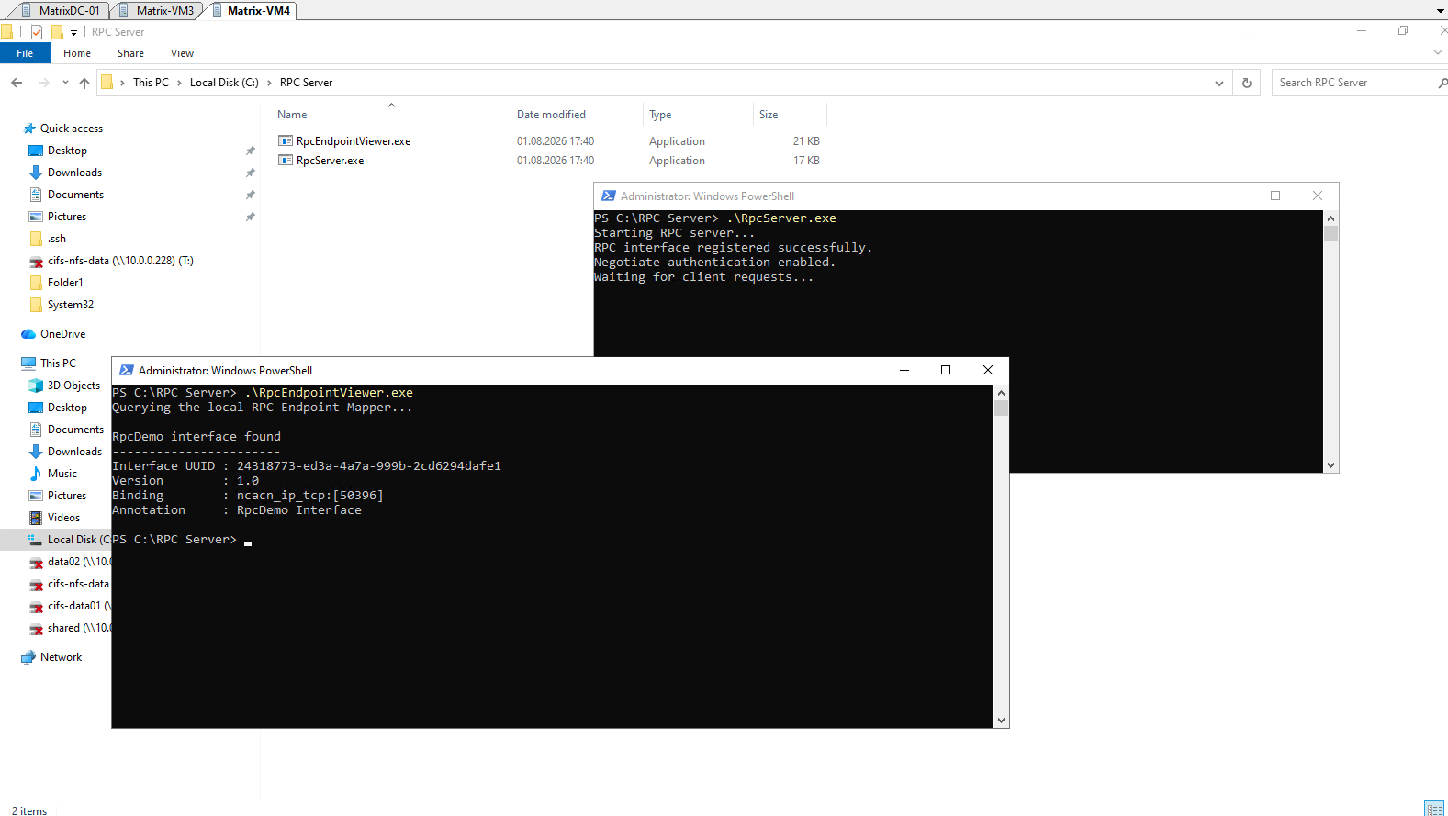
Task: Click the Forward navigation arrow
Action: pos(43,83)
